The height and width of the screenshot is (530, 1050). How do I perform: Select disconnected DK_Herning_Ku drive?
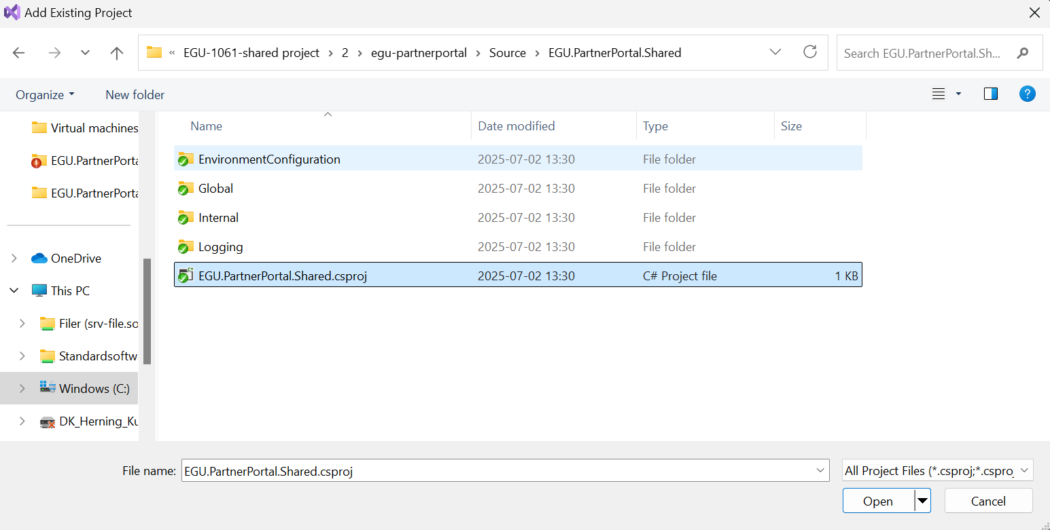click(x=89, y=421)
